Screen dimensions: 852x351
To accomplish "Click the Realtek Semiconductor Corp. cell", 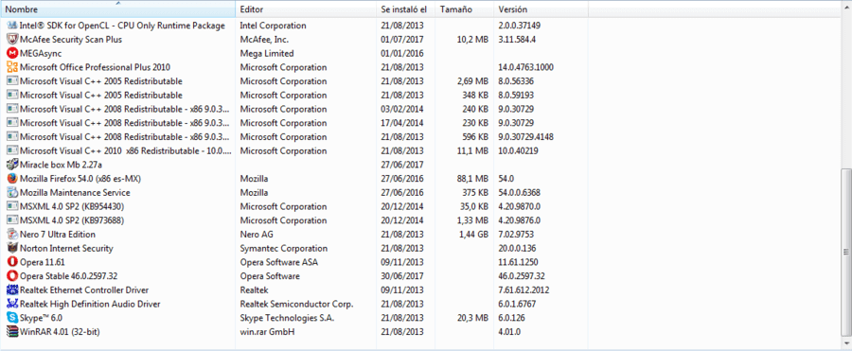I will [296, 305].
